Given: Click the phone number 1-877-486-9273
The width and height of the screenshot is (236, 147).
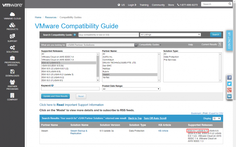Looking at the screenshot, I should (x=187, y=5).
